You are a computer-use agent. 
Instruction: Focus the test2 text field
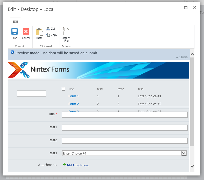125,140
